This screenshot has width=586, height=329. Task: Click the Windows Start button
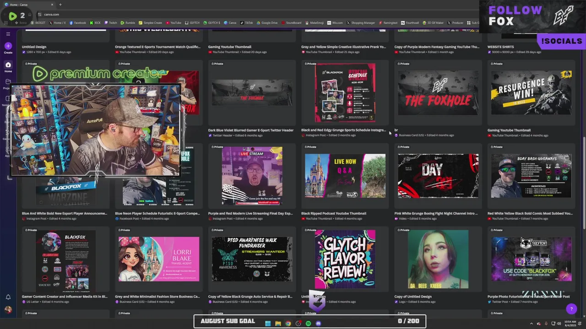point(268,324)
